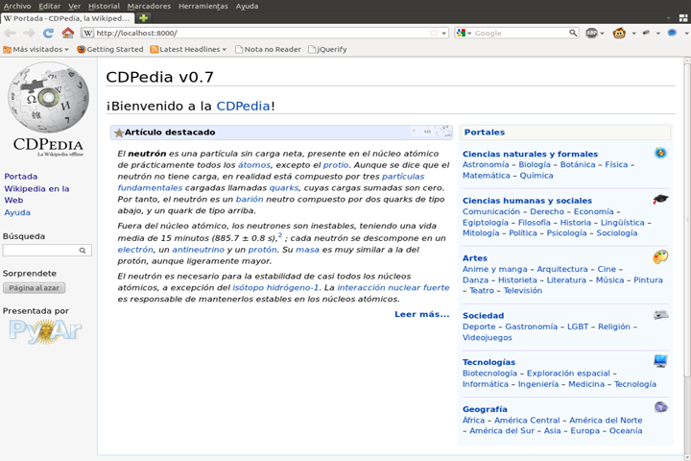Open the Videojuegos portal link
The image size is (691, 461).
[x=488, y=337]
